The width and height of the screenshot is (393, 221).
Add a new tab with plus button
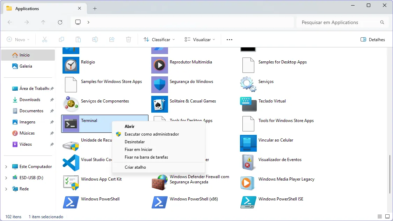tap(95, 8)
